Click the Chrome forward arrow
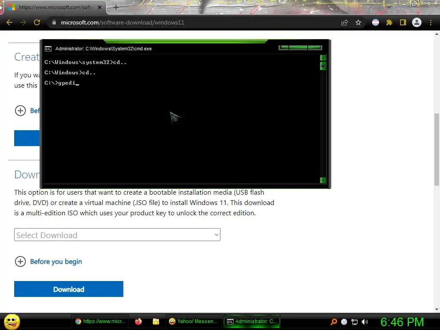The width and height of the screenshot is (440, 330). point(23,22)
